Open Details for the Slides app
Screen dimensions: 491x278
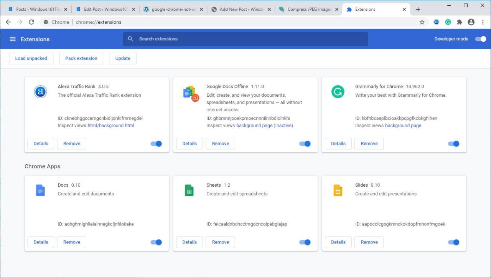point(338,242)
